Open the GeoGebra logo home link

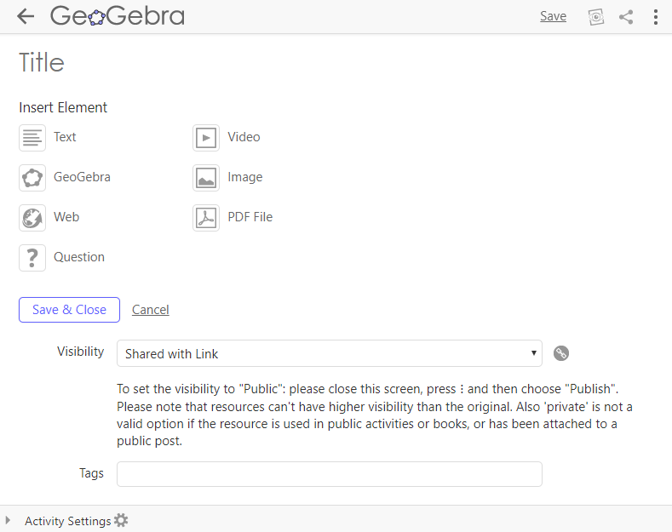118,16
